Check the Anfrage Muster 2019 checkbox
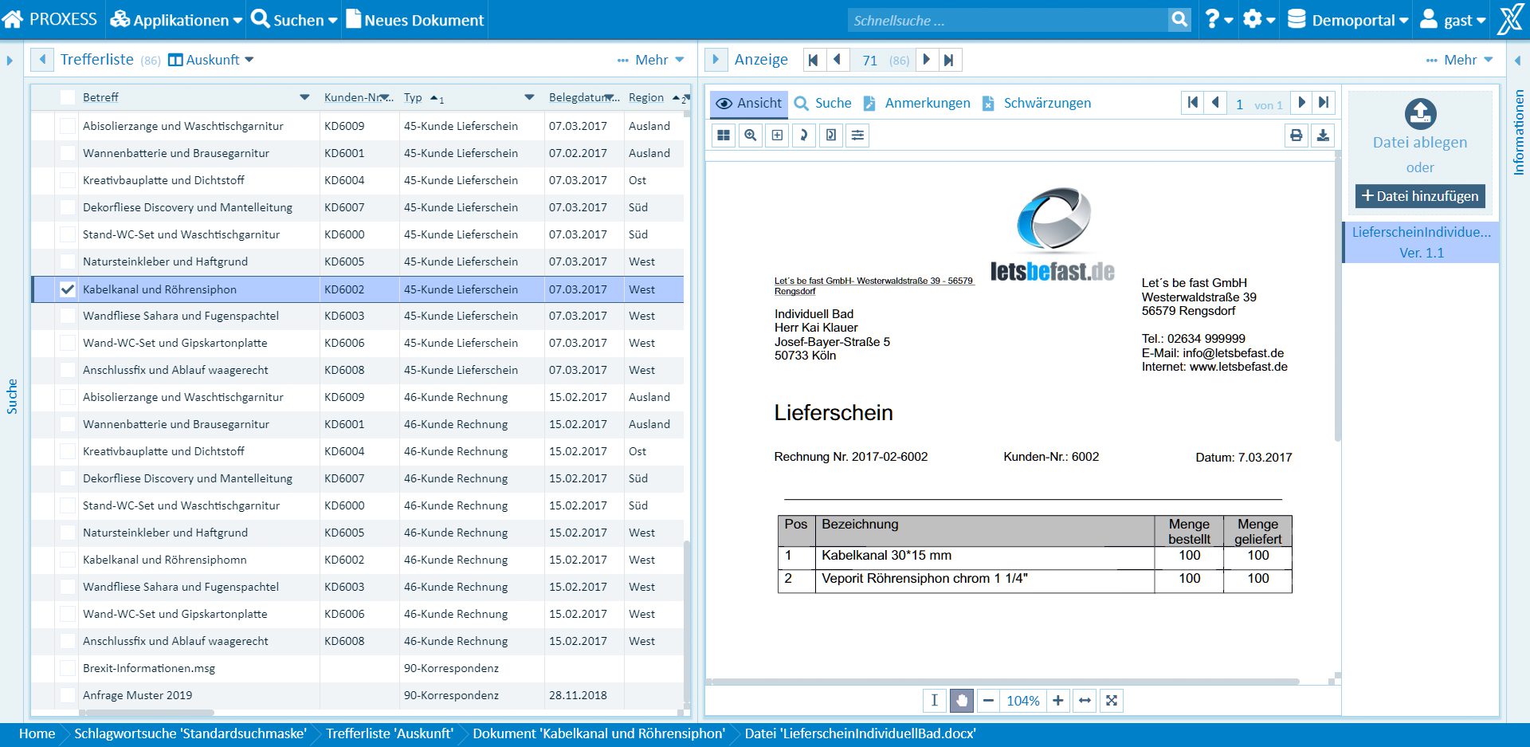Image resolution: width=1530 pixels, height=747 pixels. coord(68,695)
